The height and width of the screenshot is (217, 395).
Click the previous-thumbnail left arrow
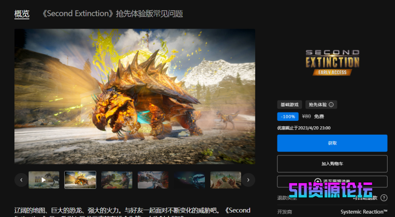coord(21,180)
